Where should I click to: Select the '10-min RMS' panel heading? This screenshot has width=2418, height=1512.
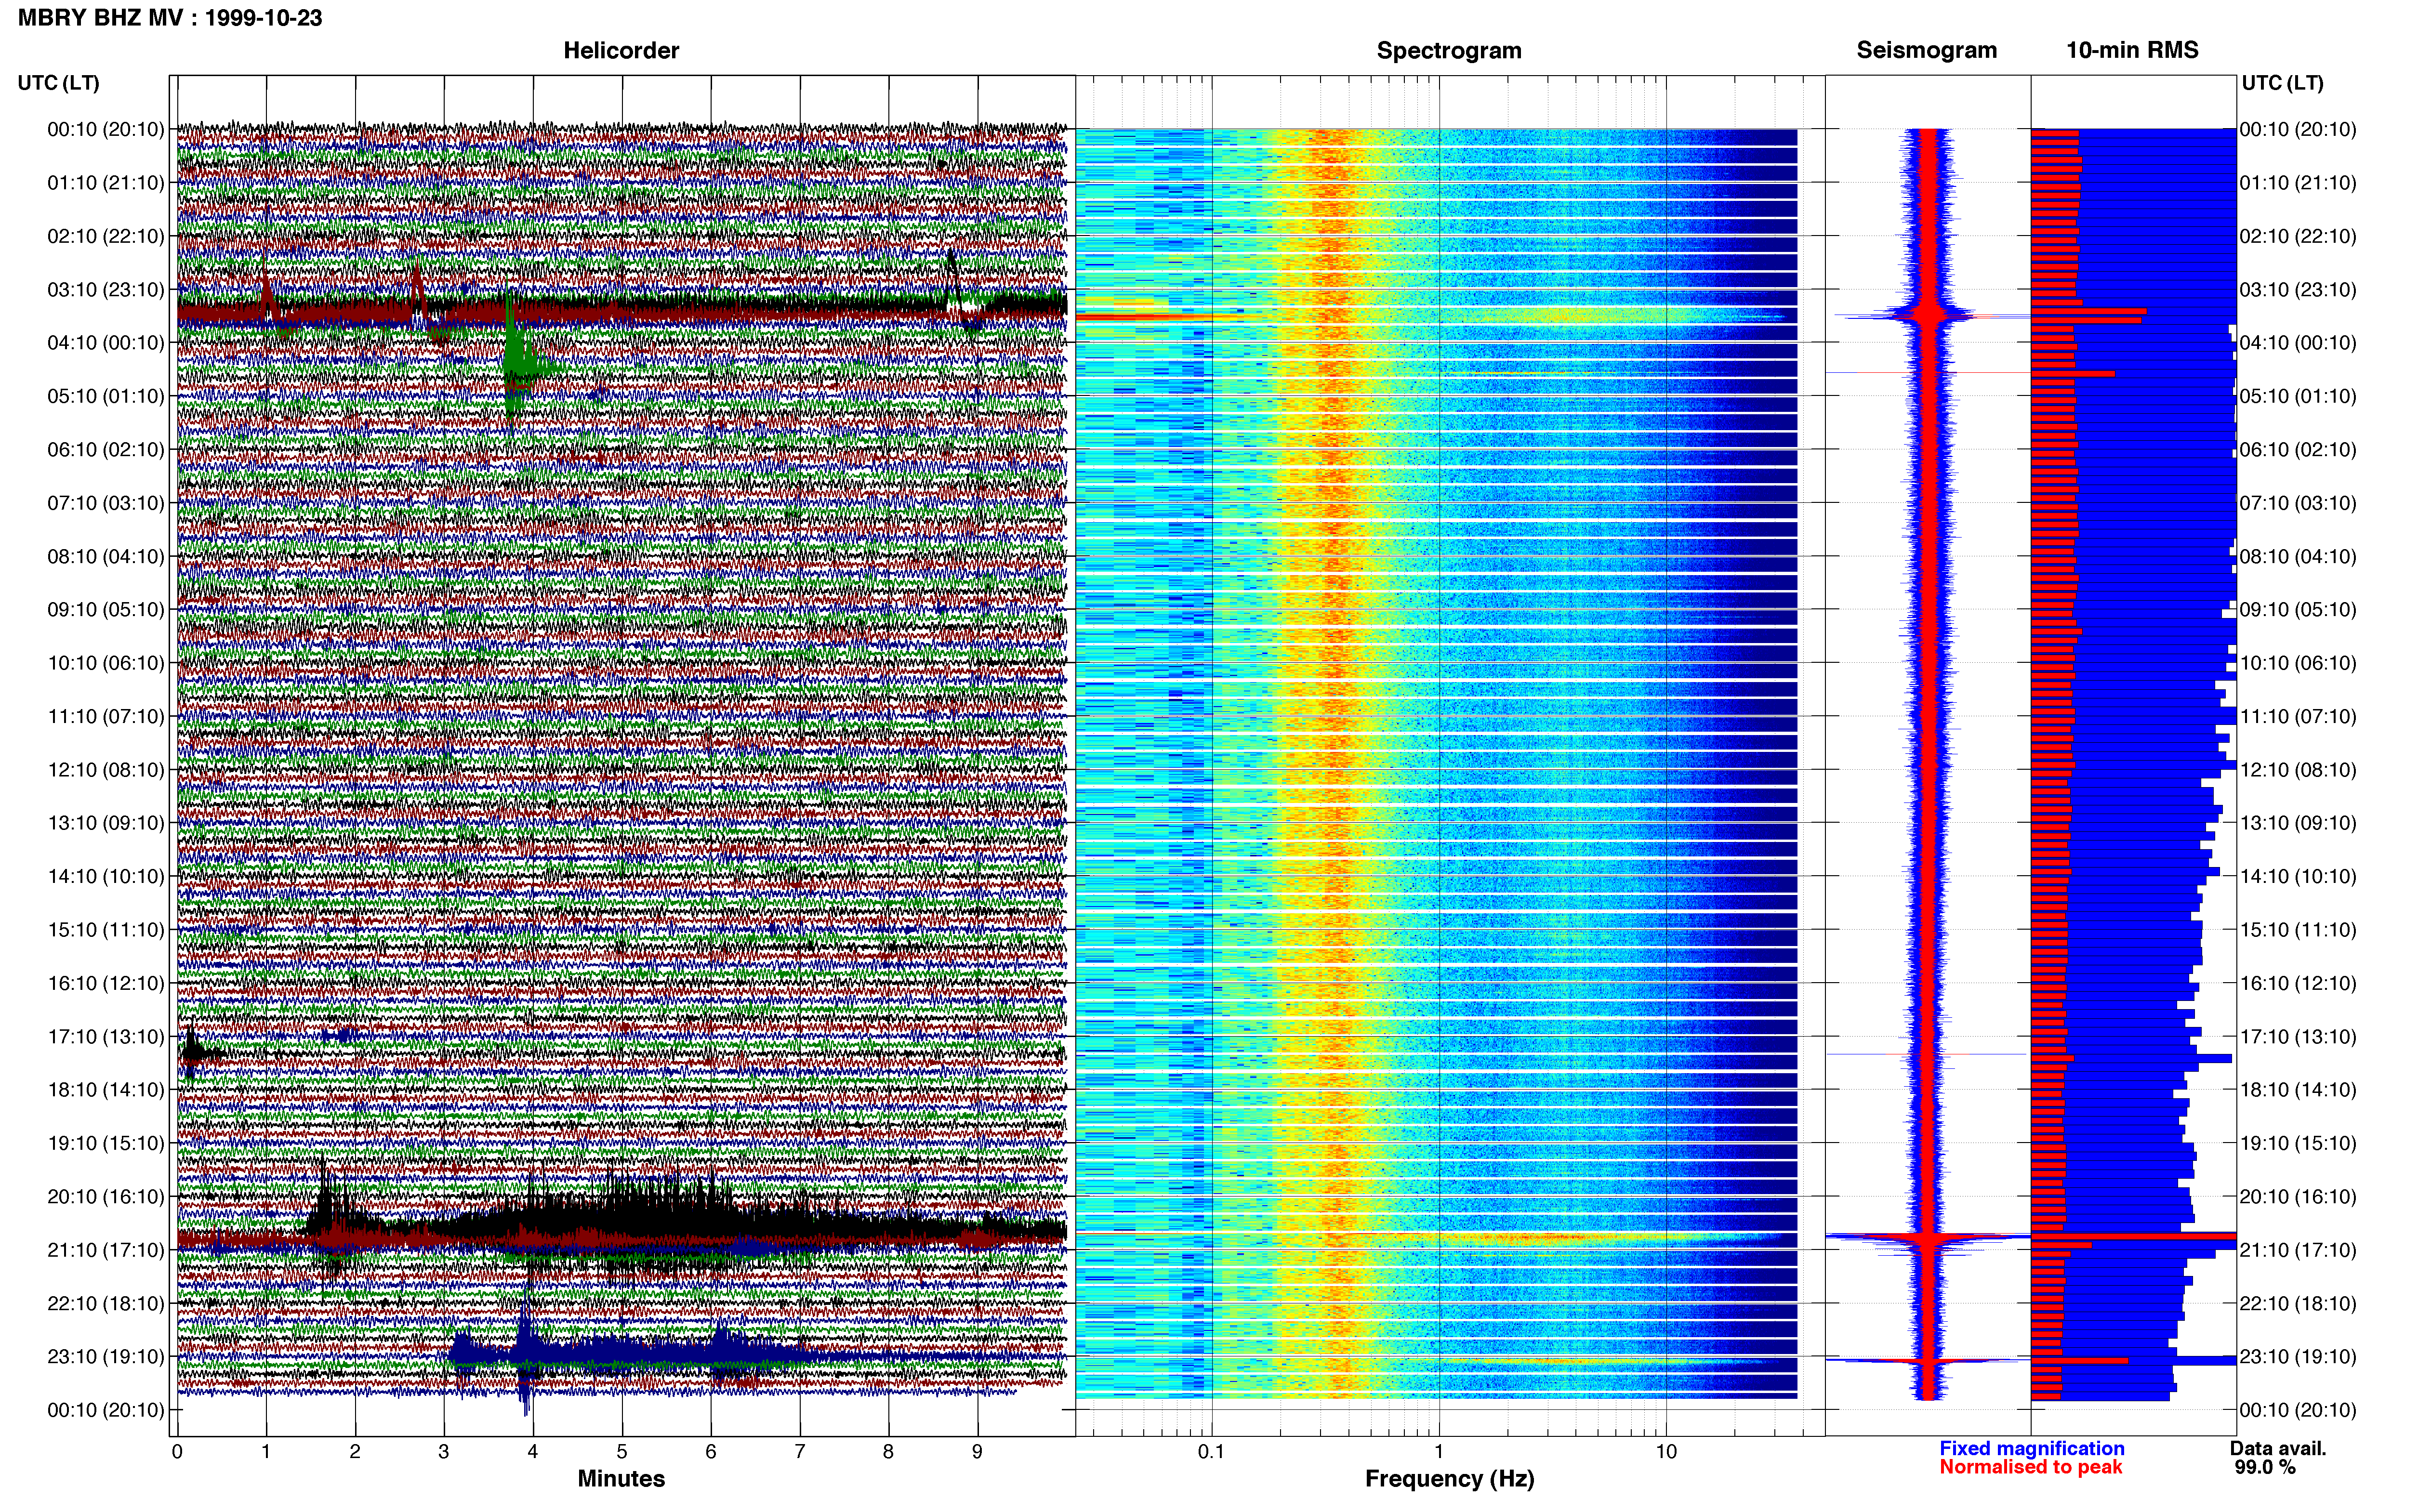(2132, 50)
